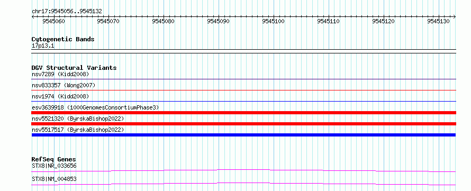Image resolution: width=471 pixels, height=191 pixels.
Task: Open variant esv3639918 1000GenomesConsortiumPhase3
Action: point(95,107)
